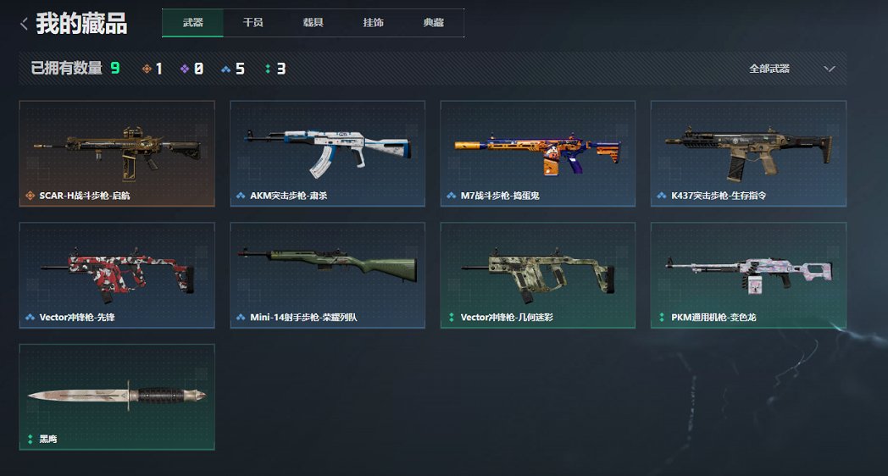Image resolution: width=888 pixels, height=476 pixels.
Task: Select the purple rarity icon filter
Action: (185, 69)
